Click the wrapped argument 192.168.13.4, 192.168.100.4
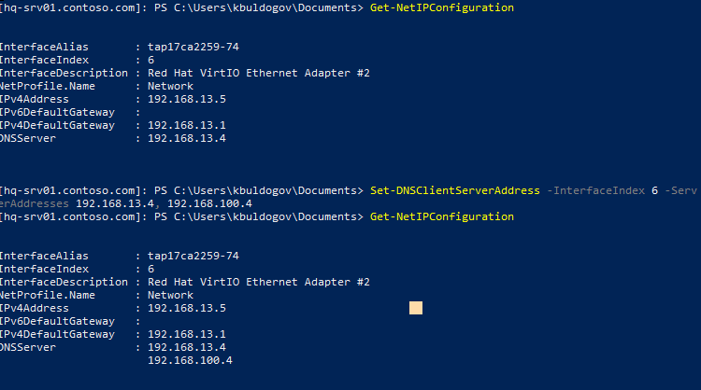This screenshot has width=701, height=390. pyautogui.click(x=165, y=203)
